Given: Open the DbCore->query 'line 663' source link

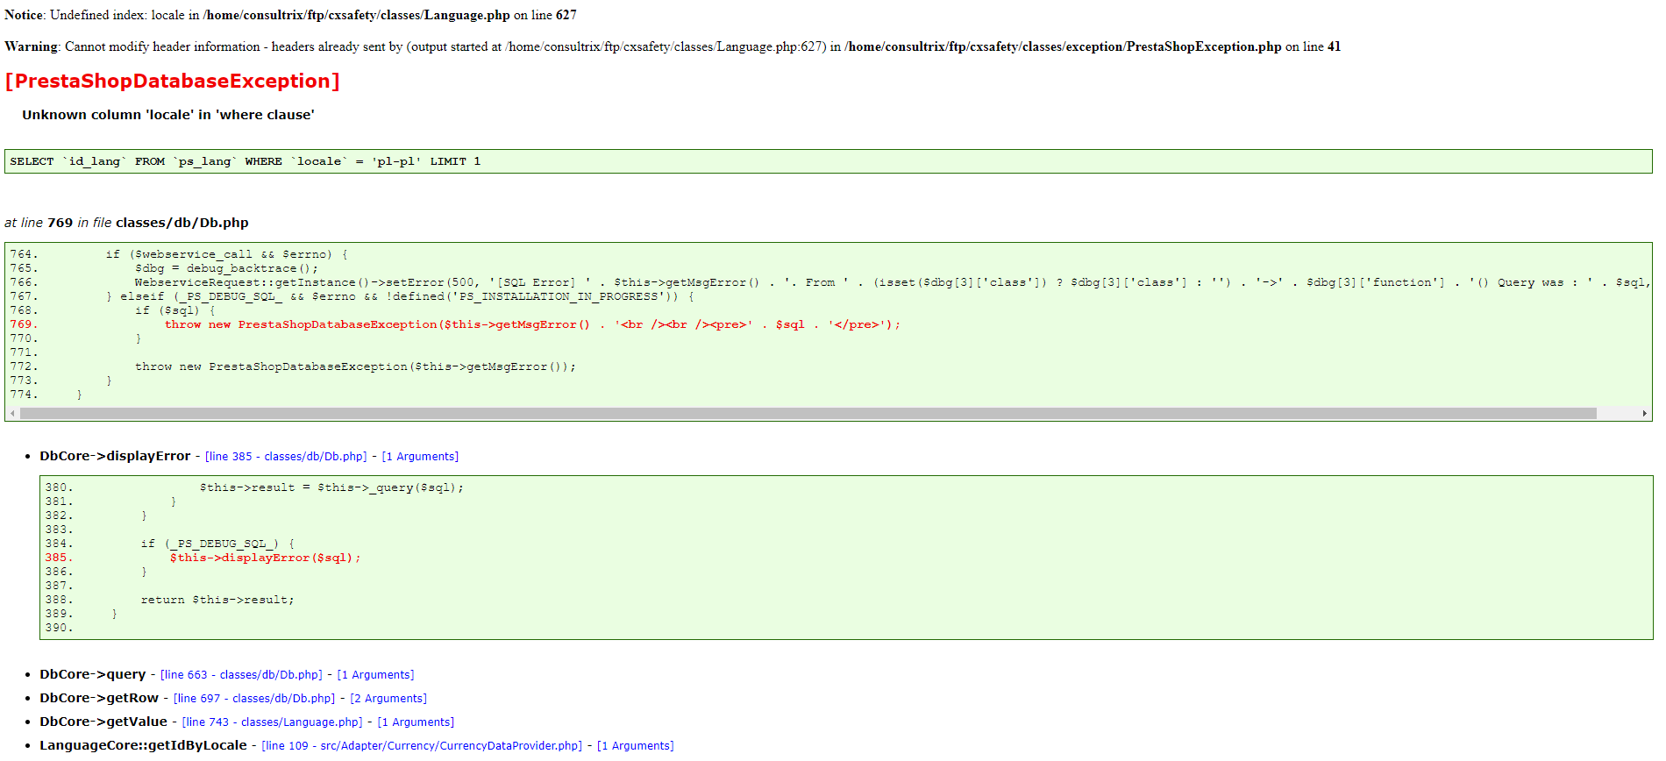Looking at the screenshot, I should pyautogui.click(x=241, y=675).
